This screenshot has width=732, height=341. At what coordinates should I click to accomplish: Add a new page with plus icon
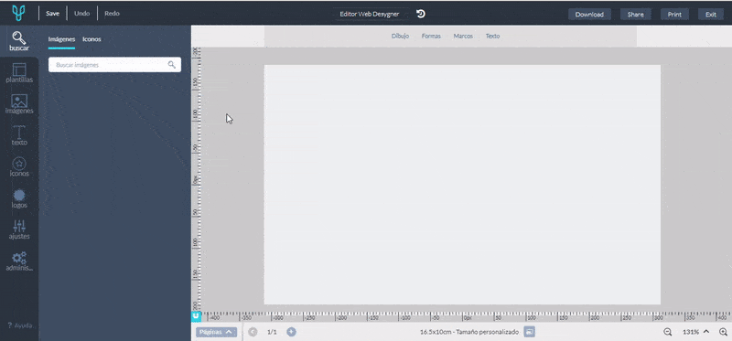(x=291, y=332)
